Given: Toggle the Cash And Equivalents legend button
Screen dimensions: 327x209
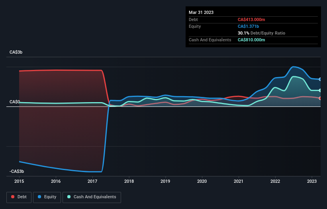Looking at the screenshot, I should click(92, 197).
